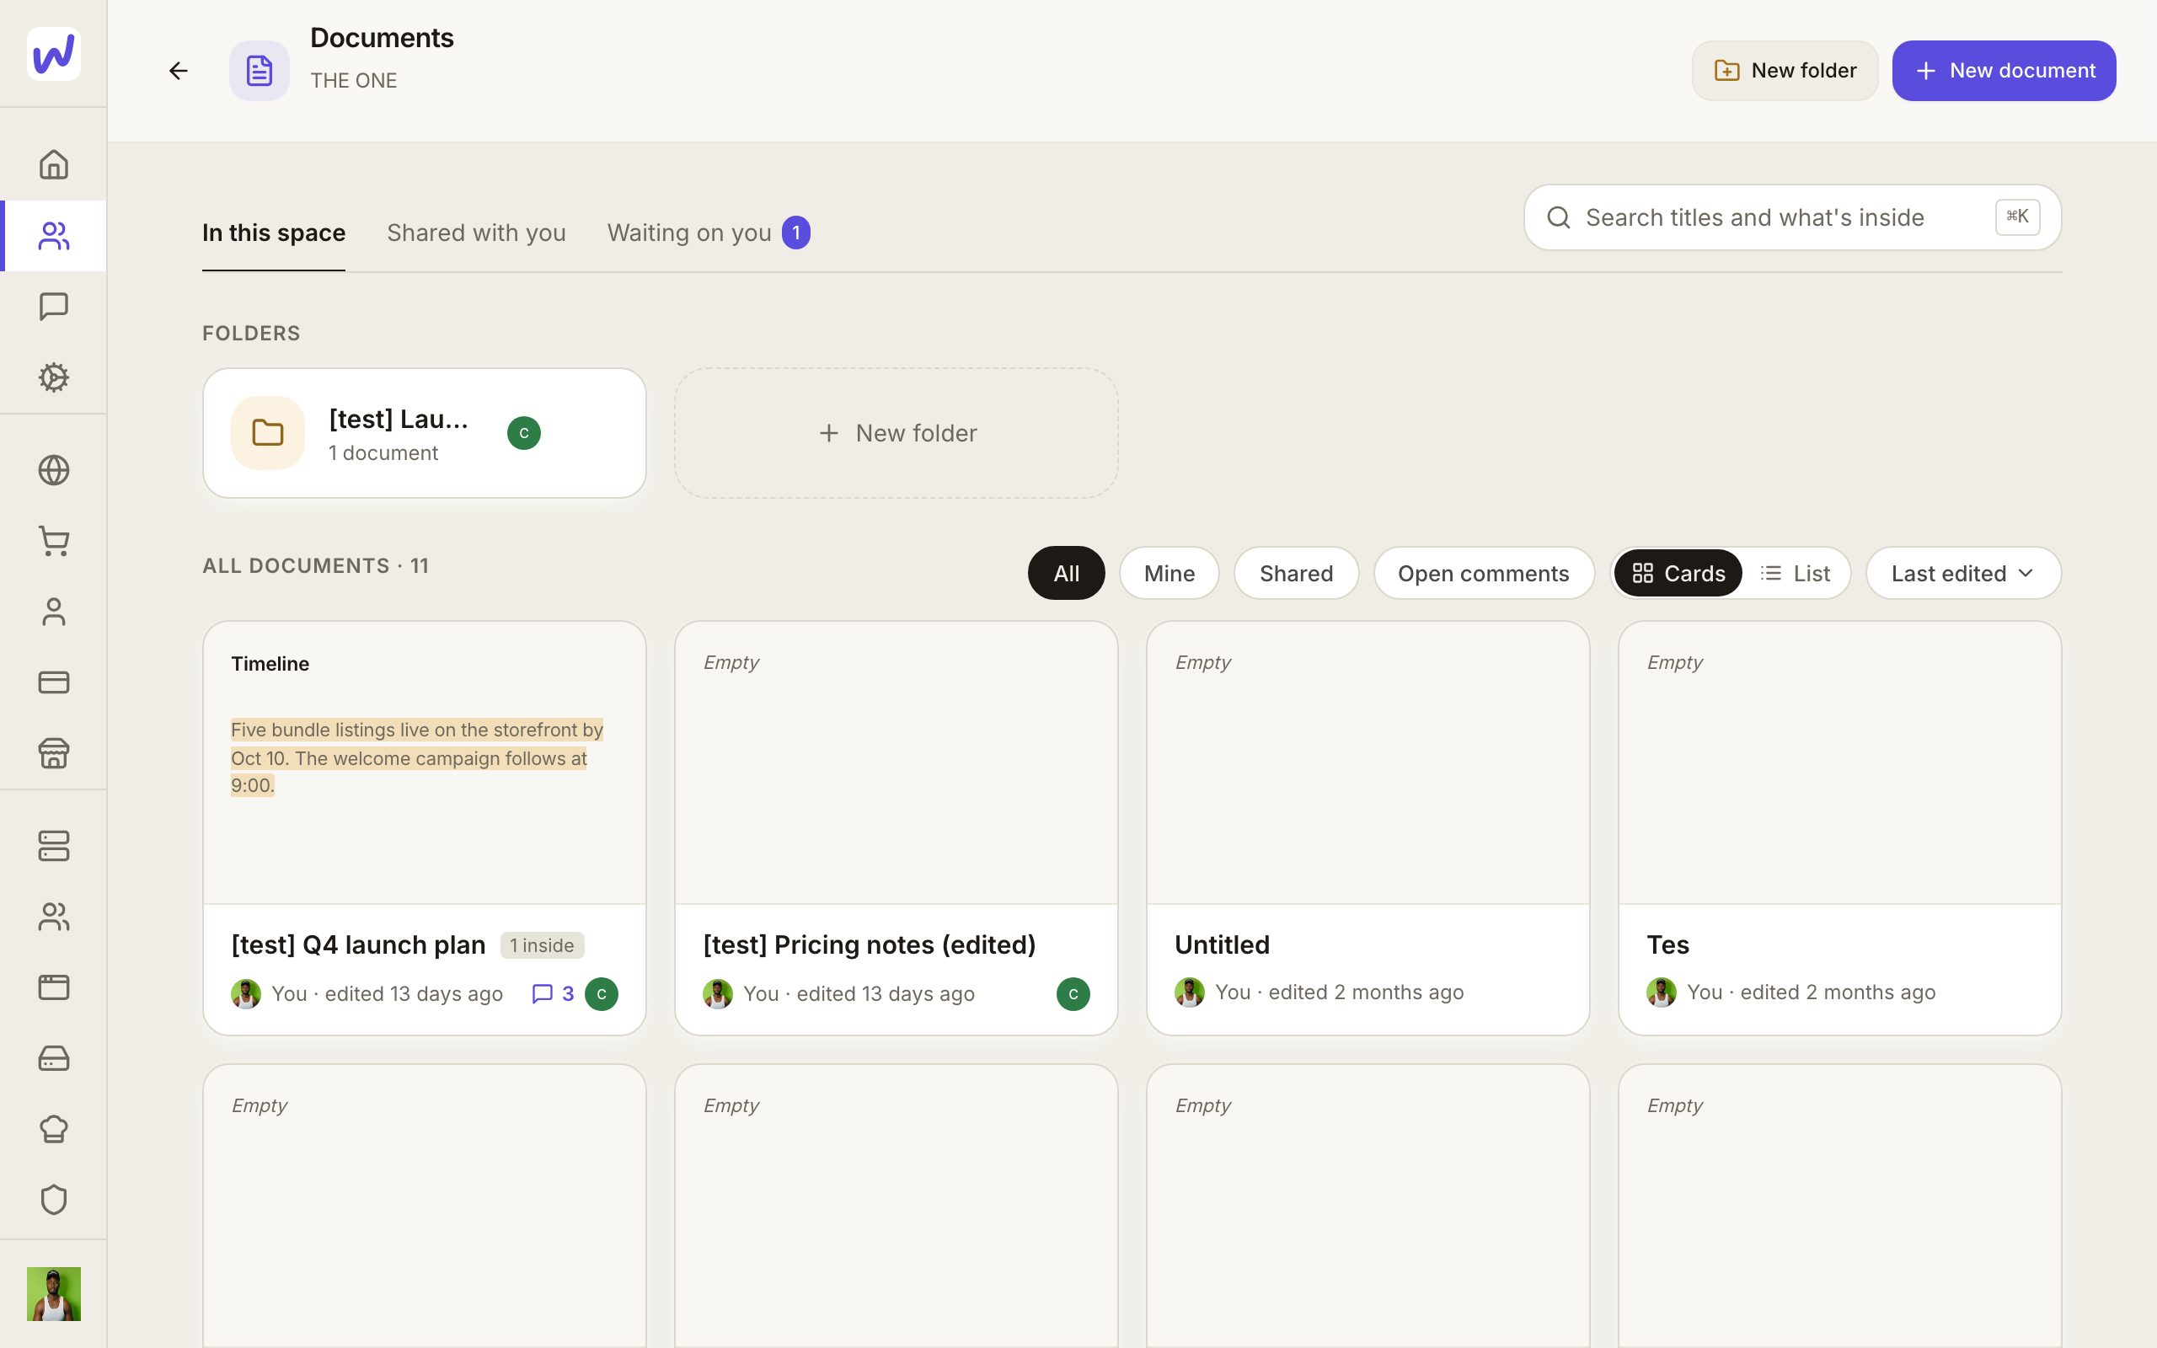Open the server stack sidebar icon

[53, 846]
